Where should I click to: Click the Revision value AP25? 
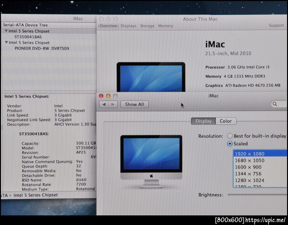81,153
